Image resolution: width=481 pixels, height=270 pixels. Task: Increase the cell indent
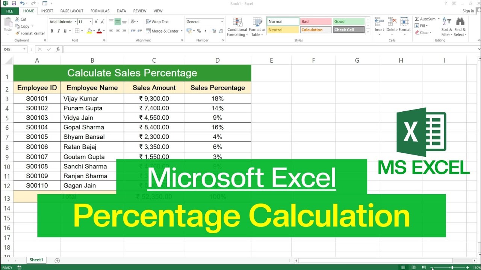[x=139, y=31]
